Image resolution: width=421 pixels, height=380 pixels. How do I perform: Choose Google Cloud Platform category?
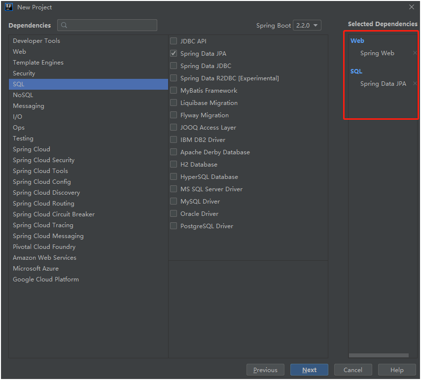(x=88, y=279)
